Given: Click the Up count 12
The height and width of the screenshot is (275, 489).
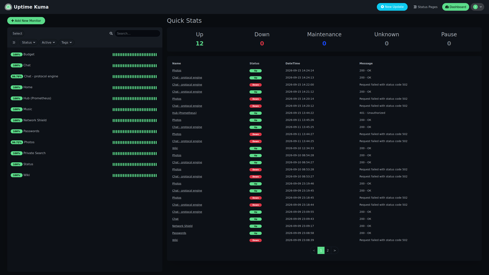Looking at the screenshot, I should pos(200,43).
